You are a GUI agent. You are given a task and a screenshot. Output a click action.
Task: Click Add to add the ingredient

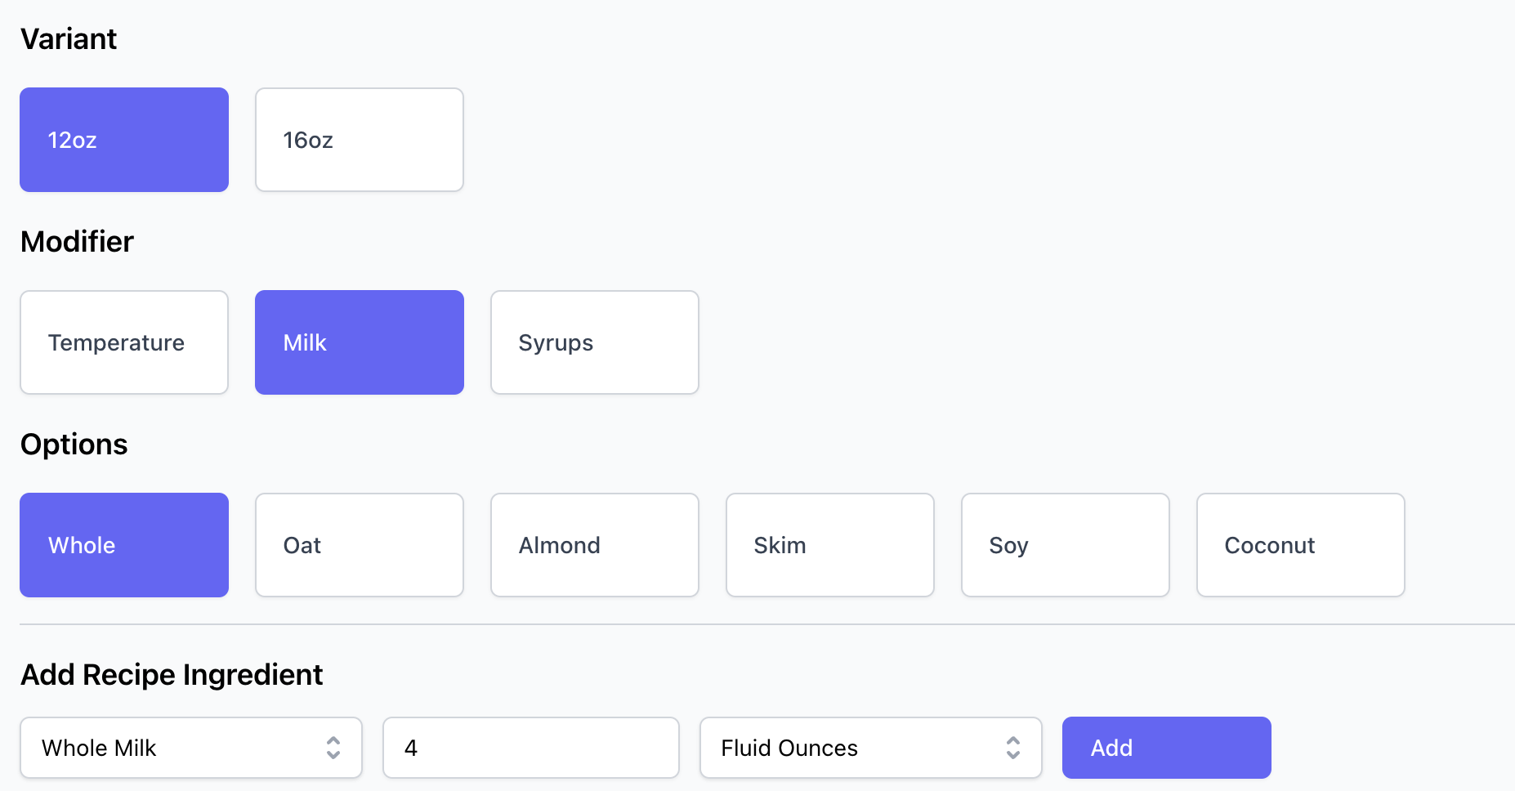point(1167,748)
